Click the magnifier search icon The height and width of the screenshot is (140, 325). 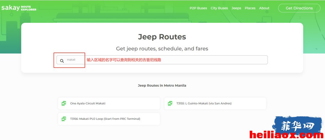[62, 61]
